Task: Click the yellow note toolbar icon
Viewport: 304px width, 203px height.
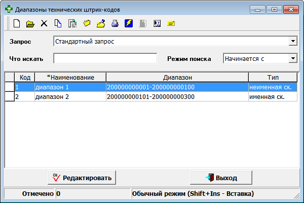Action: [x=171, y=23]
